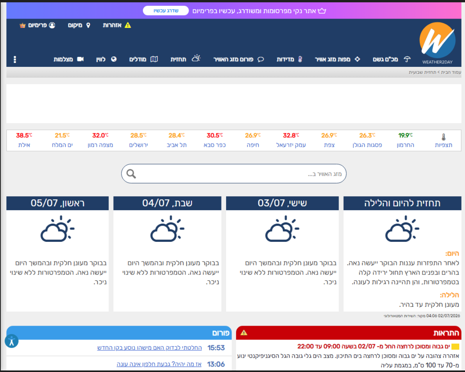Open the three-dot overflow menu

pyautogui.click(x=15, y=59)
